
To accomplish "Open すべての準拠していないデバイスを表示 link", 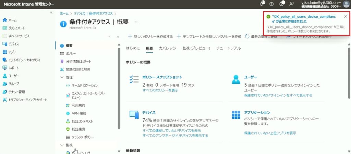I will 171,130.
